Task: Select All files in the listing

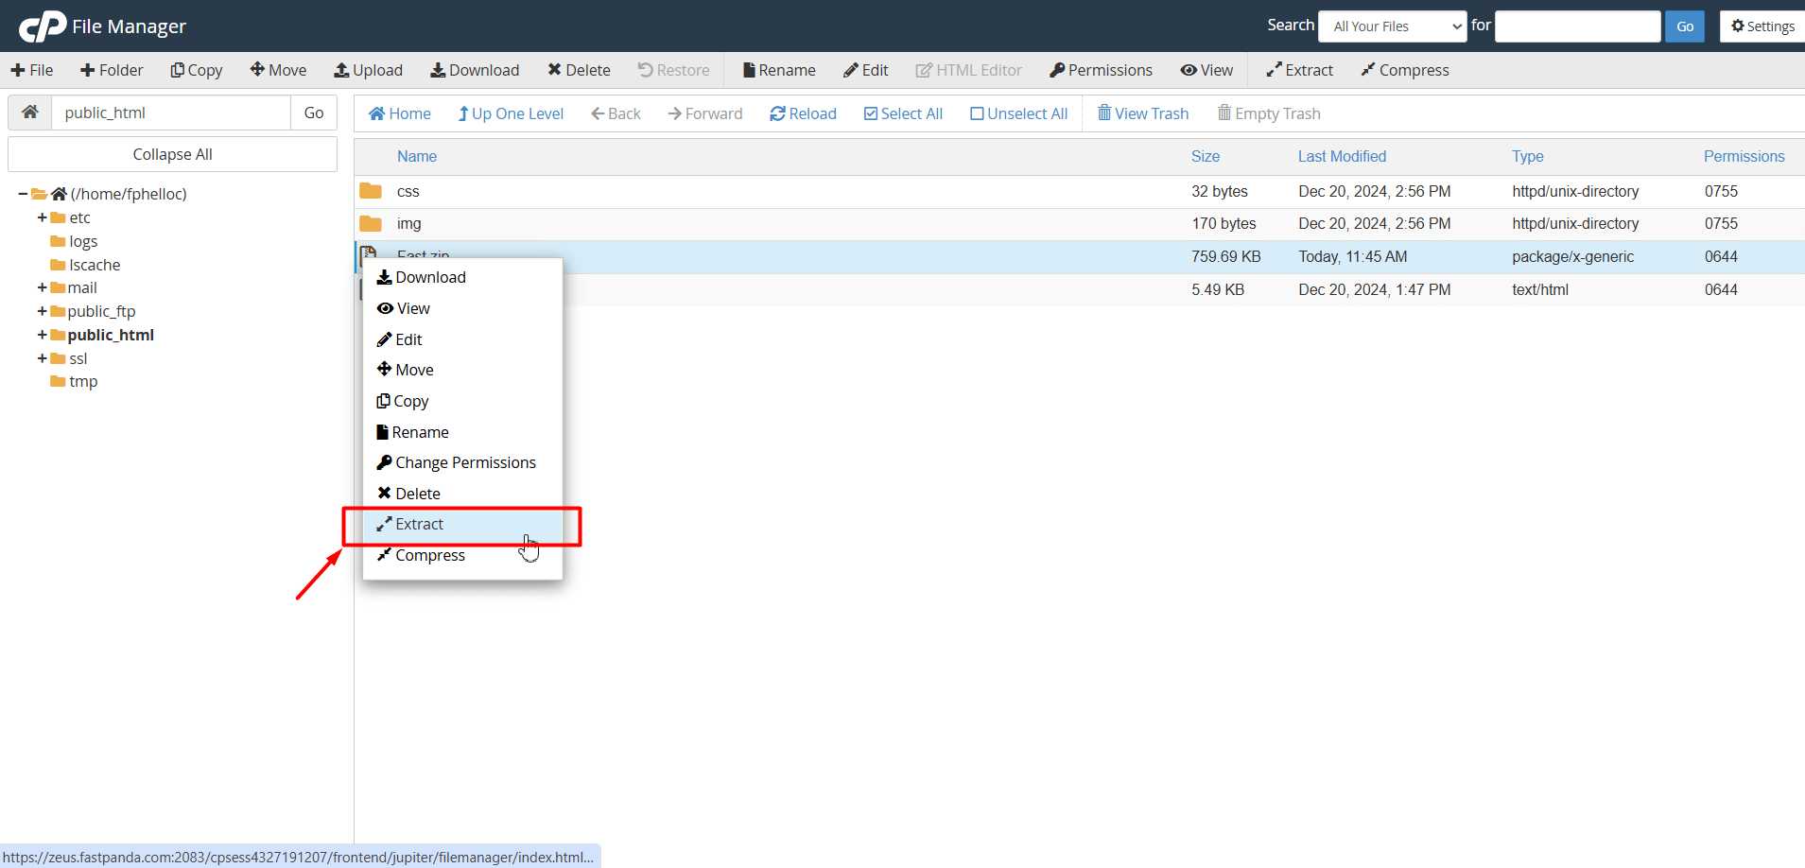Action: 903,113
